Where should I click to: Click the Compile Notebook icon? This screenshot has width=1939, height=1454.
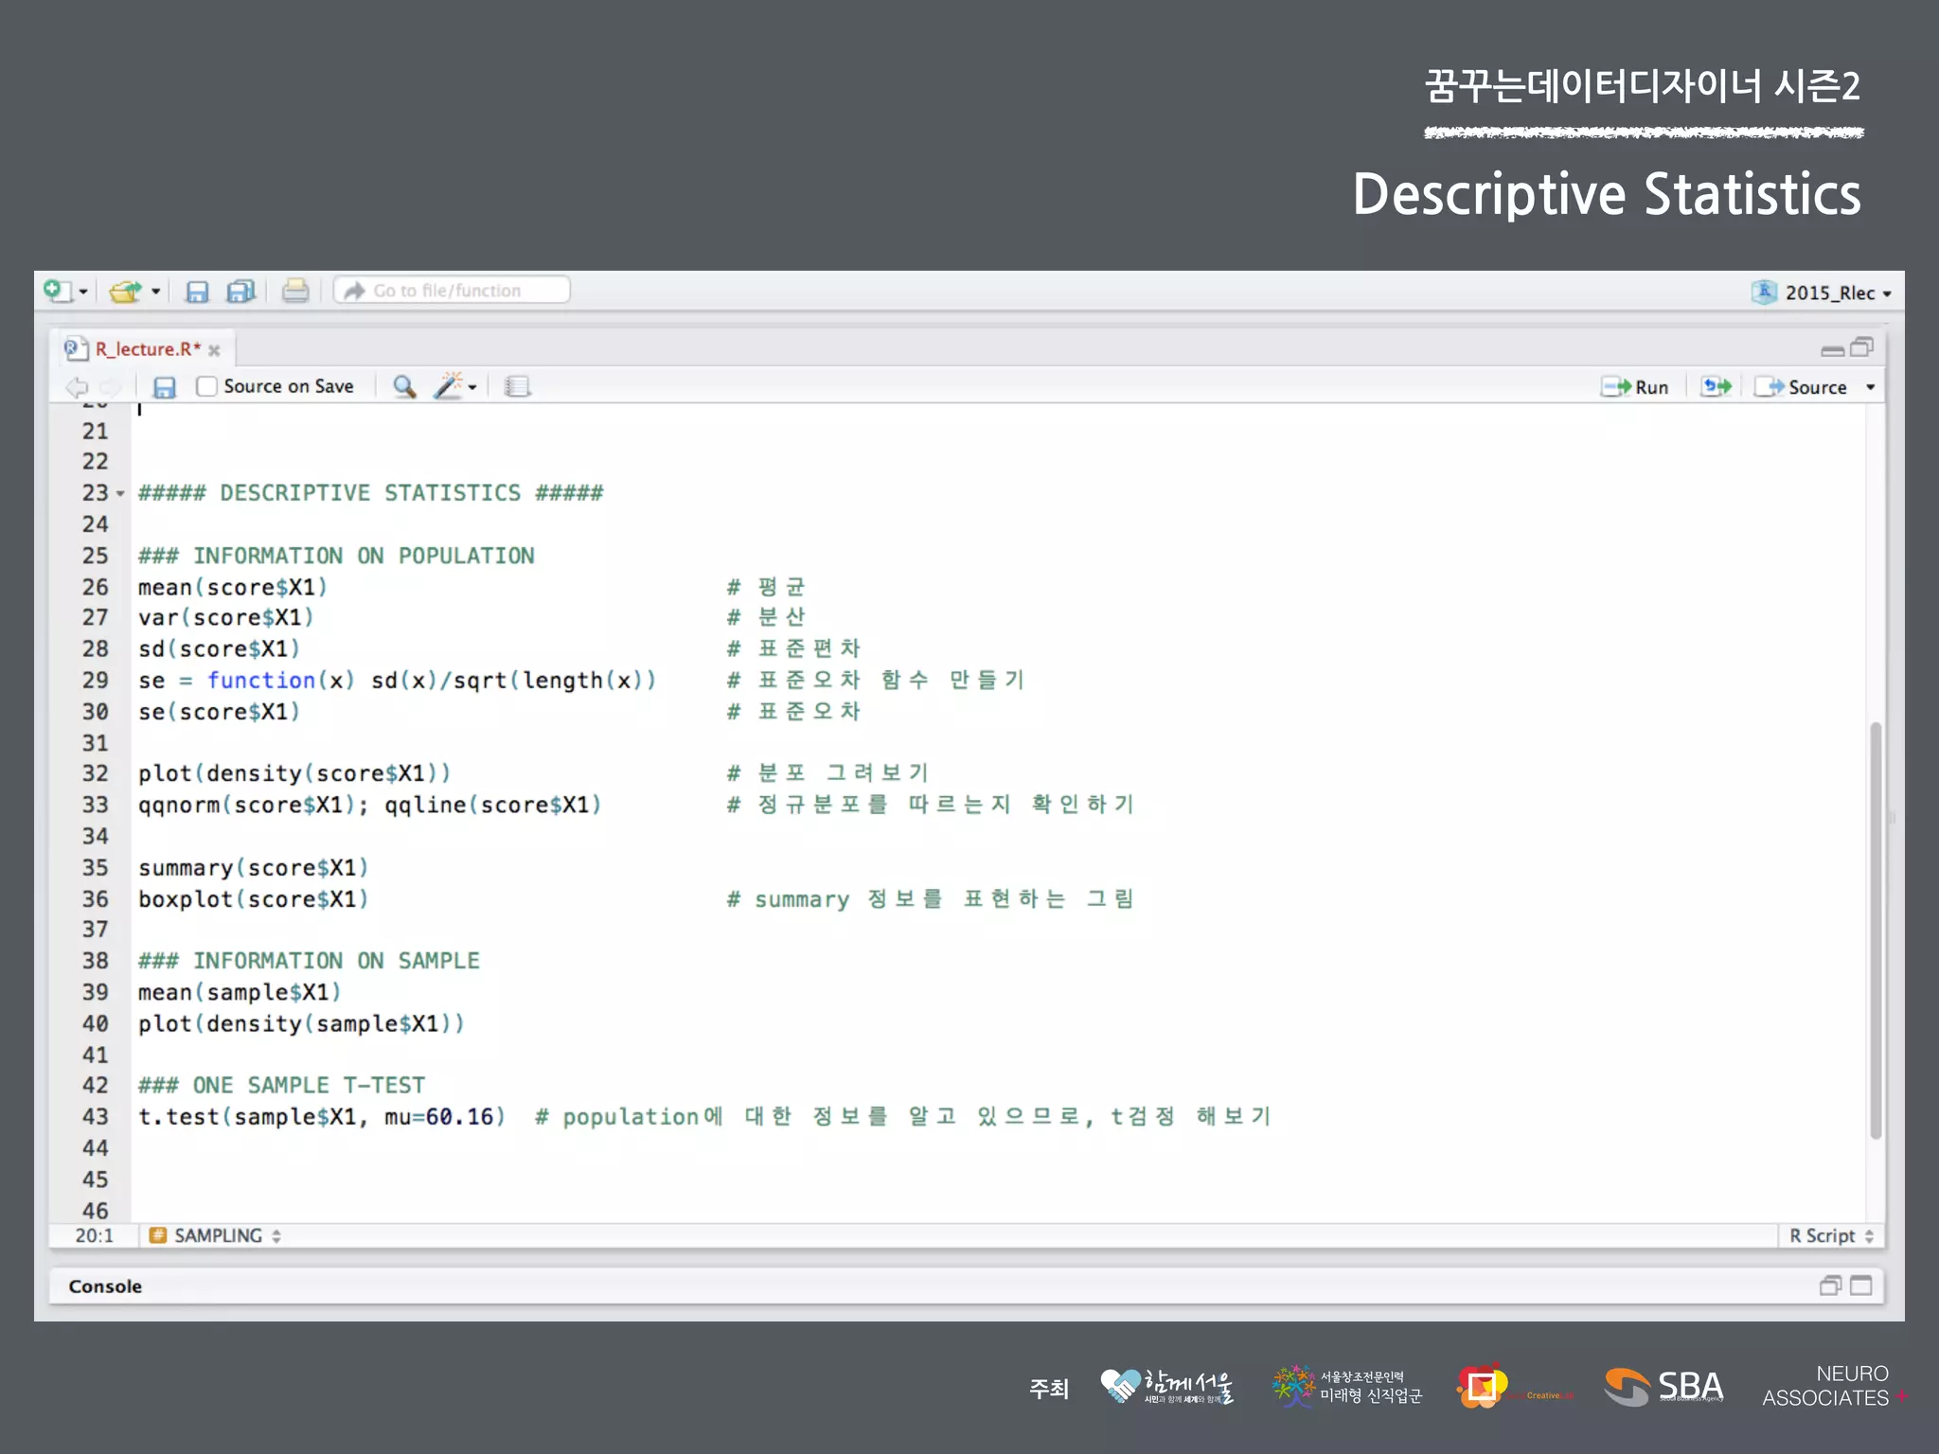(x=517, y=386)
